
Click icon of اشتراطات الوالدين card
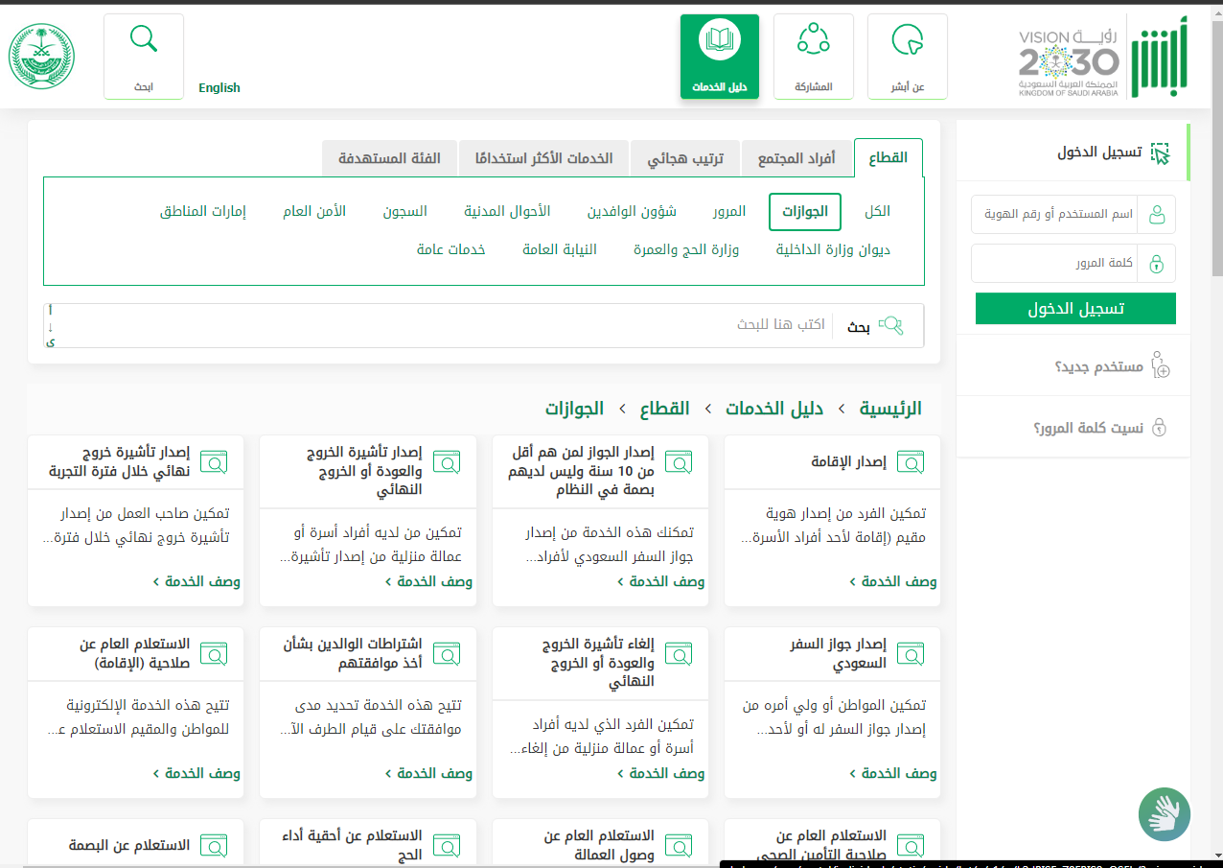coord(447,653)
